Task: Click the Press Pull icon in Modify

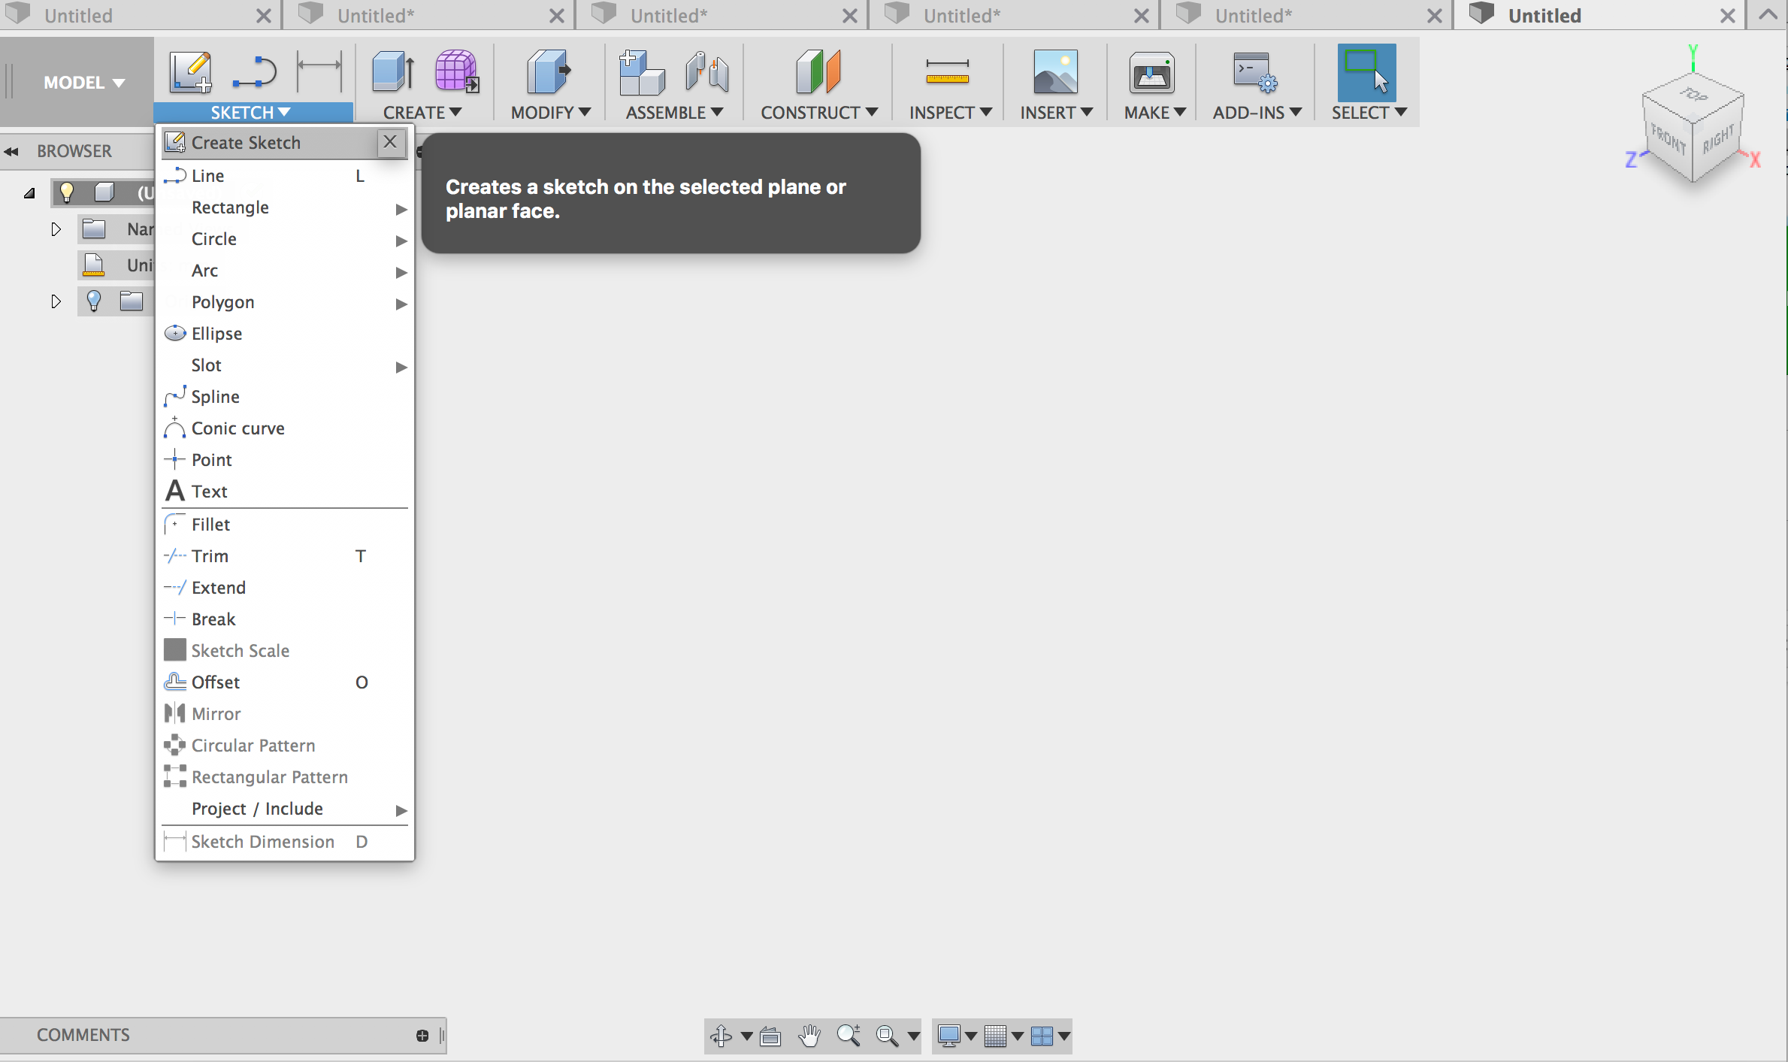Action: (549, 72)
